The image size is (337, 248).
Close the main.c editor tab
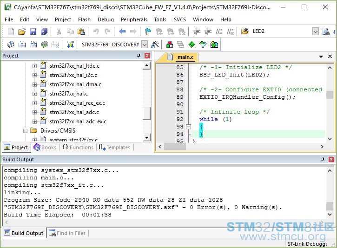[330, 57]
